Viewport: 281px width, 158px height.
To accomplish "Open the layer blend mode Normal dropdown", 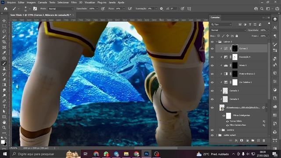I will (228, 30).
